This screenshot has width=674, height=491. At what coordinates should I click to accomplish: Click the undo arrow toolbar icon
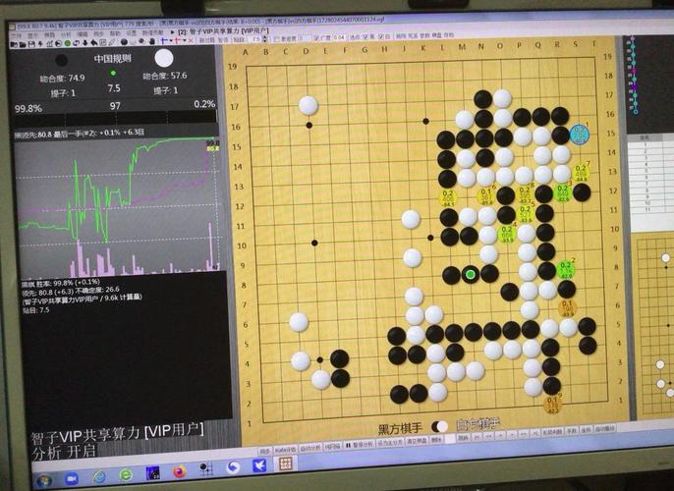[x=93, y=42]
